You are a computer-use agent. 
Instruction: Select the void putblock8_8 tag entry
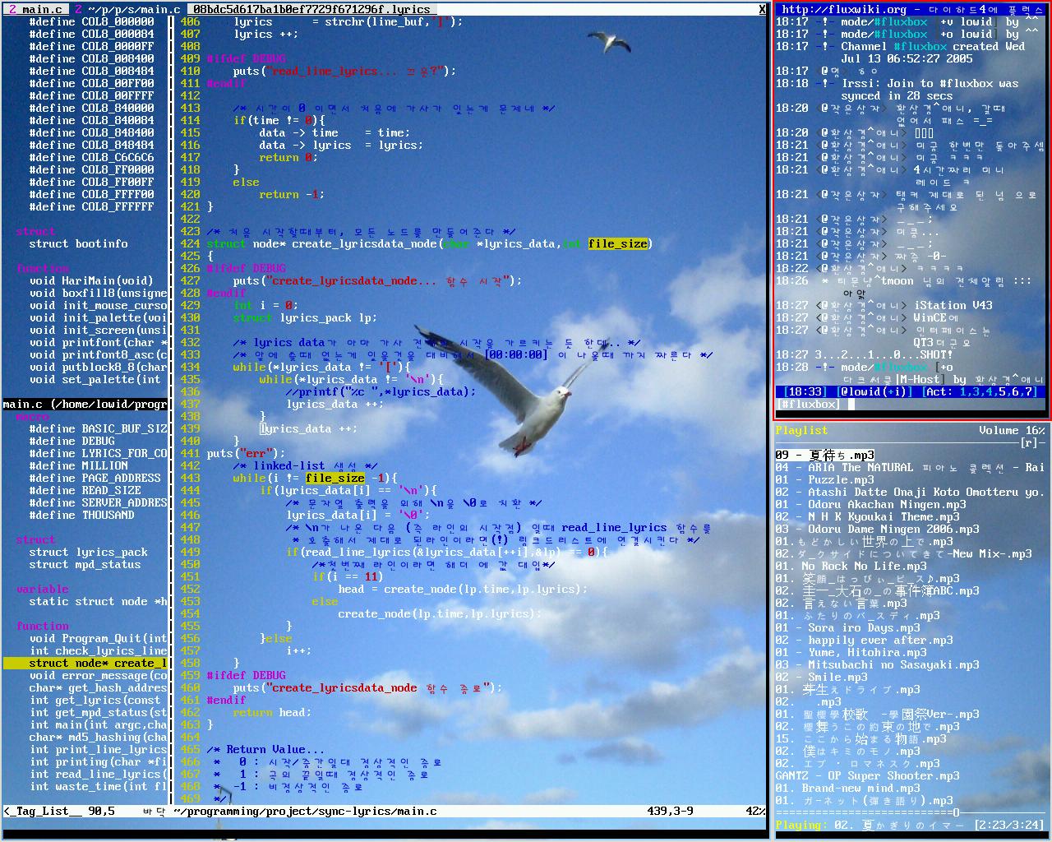(x=98, y=367)
